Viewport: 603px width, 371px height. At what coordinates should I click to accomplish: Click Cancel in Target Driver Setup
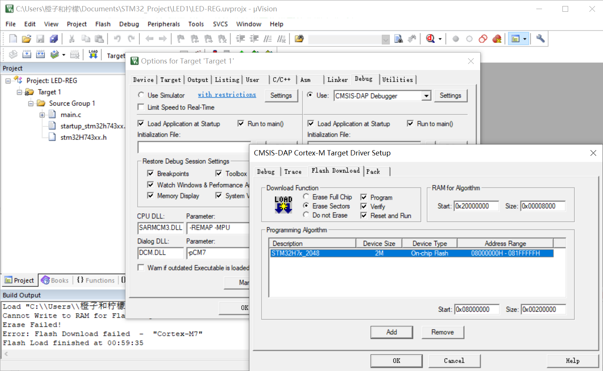[x=454, y=361]
